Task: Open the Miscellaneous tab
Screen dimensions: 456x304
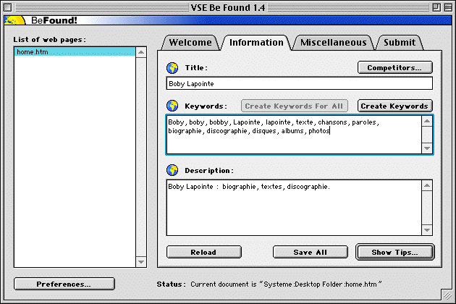Action: [333, 43]
